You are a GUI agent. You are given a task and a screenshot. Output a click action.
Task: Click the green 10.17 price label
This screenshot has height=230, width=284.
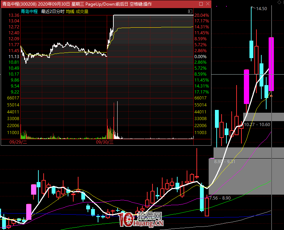[x=14, y=74]
